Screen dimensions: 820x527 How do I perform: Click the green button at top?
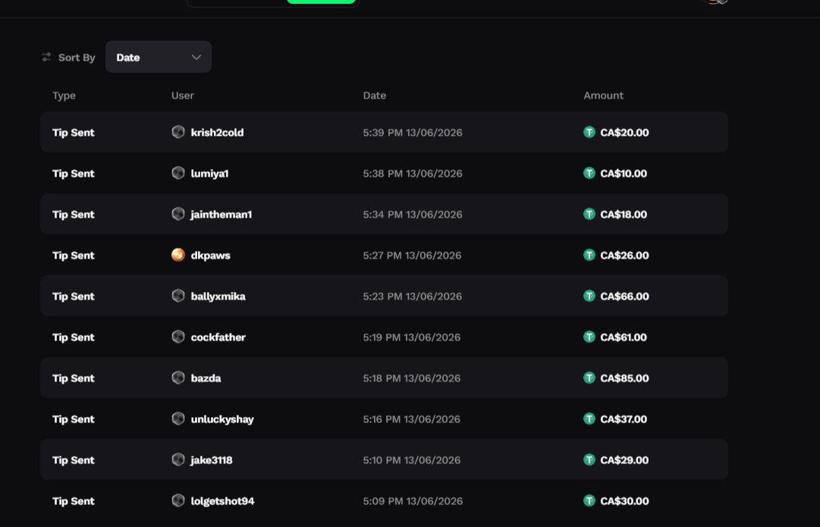pos(321,2)
